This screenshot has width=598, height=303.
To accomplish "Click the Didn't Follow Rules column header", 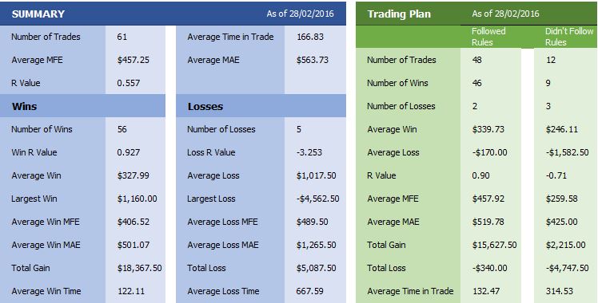I will (569, 37).
